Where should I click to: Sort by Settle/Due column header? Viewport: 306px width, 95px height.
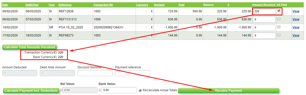32,5
